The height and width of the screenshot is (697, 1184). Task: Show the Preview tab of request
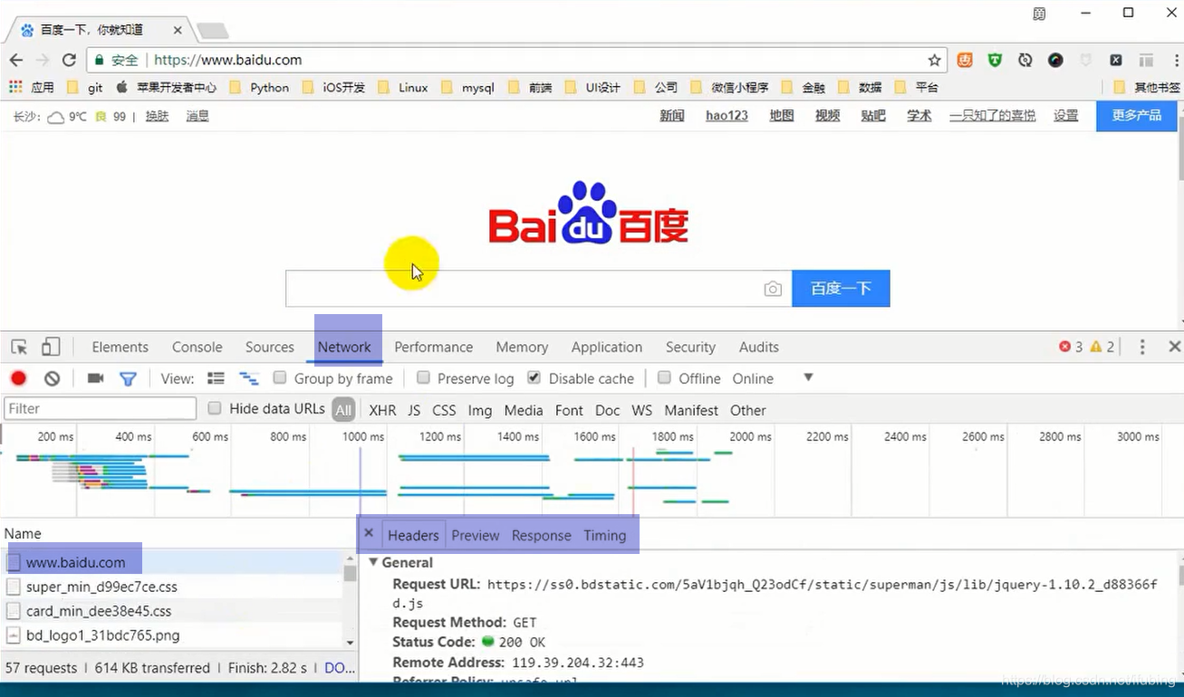pyautogui.click(x=475, y=535)
